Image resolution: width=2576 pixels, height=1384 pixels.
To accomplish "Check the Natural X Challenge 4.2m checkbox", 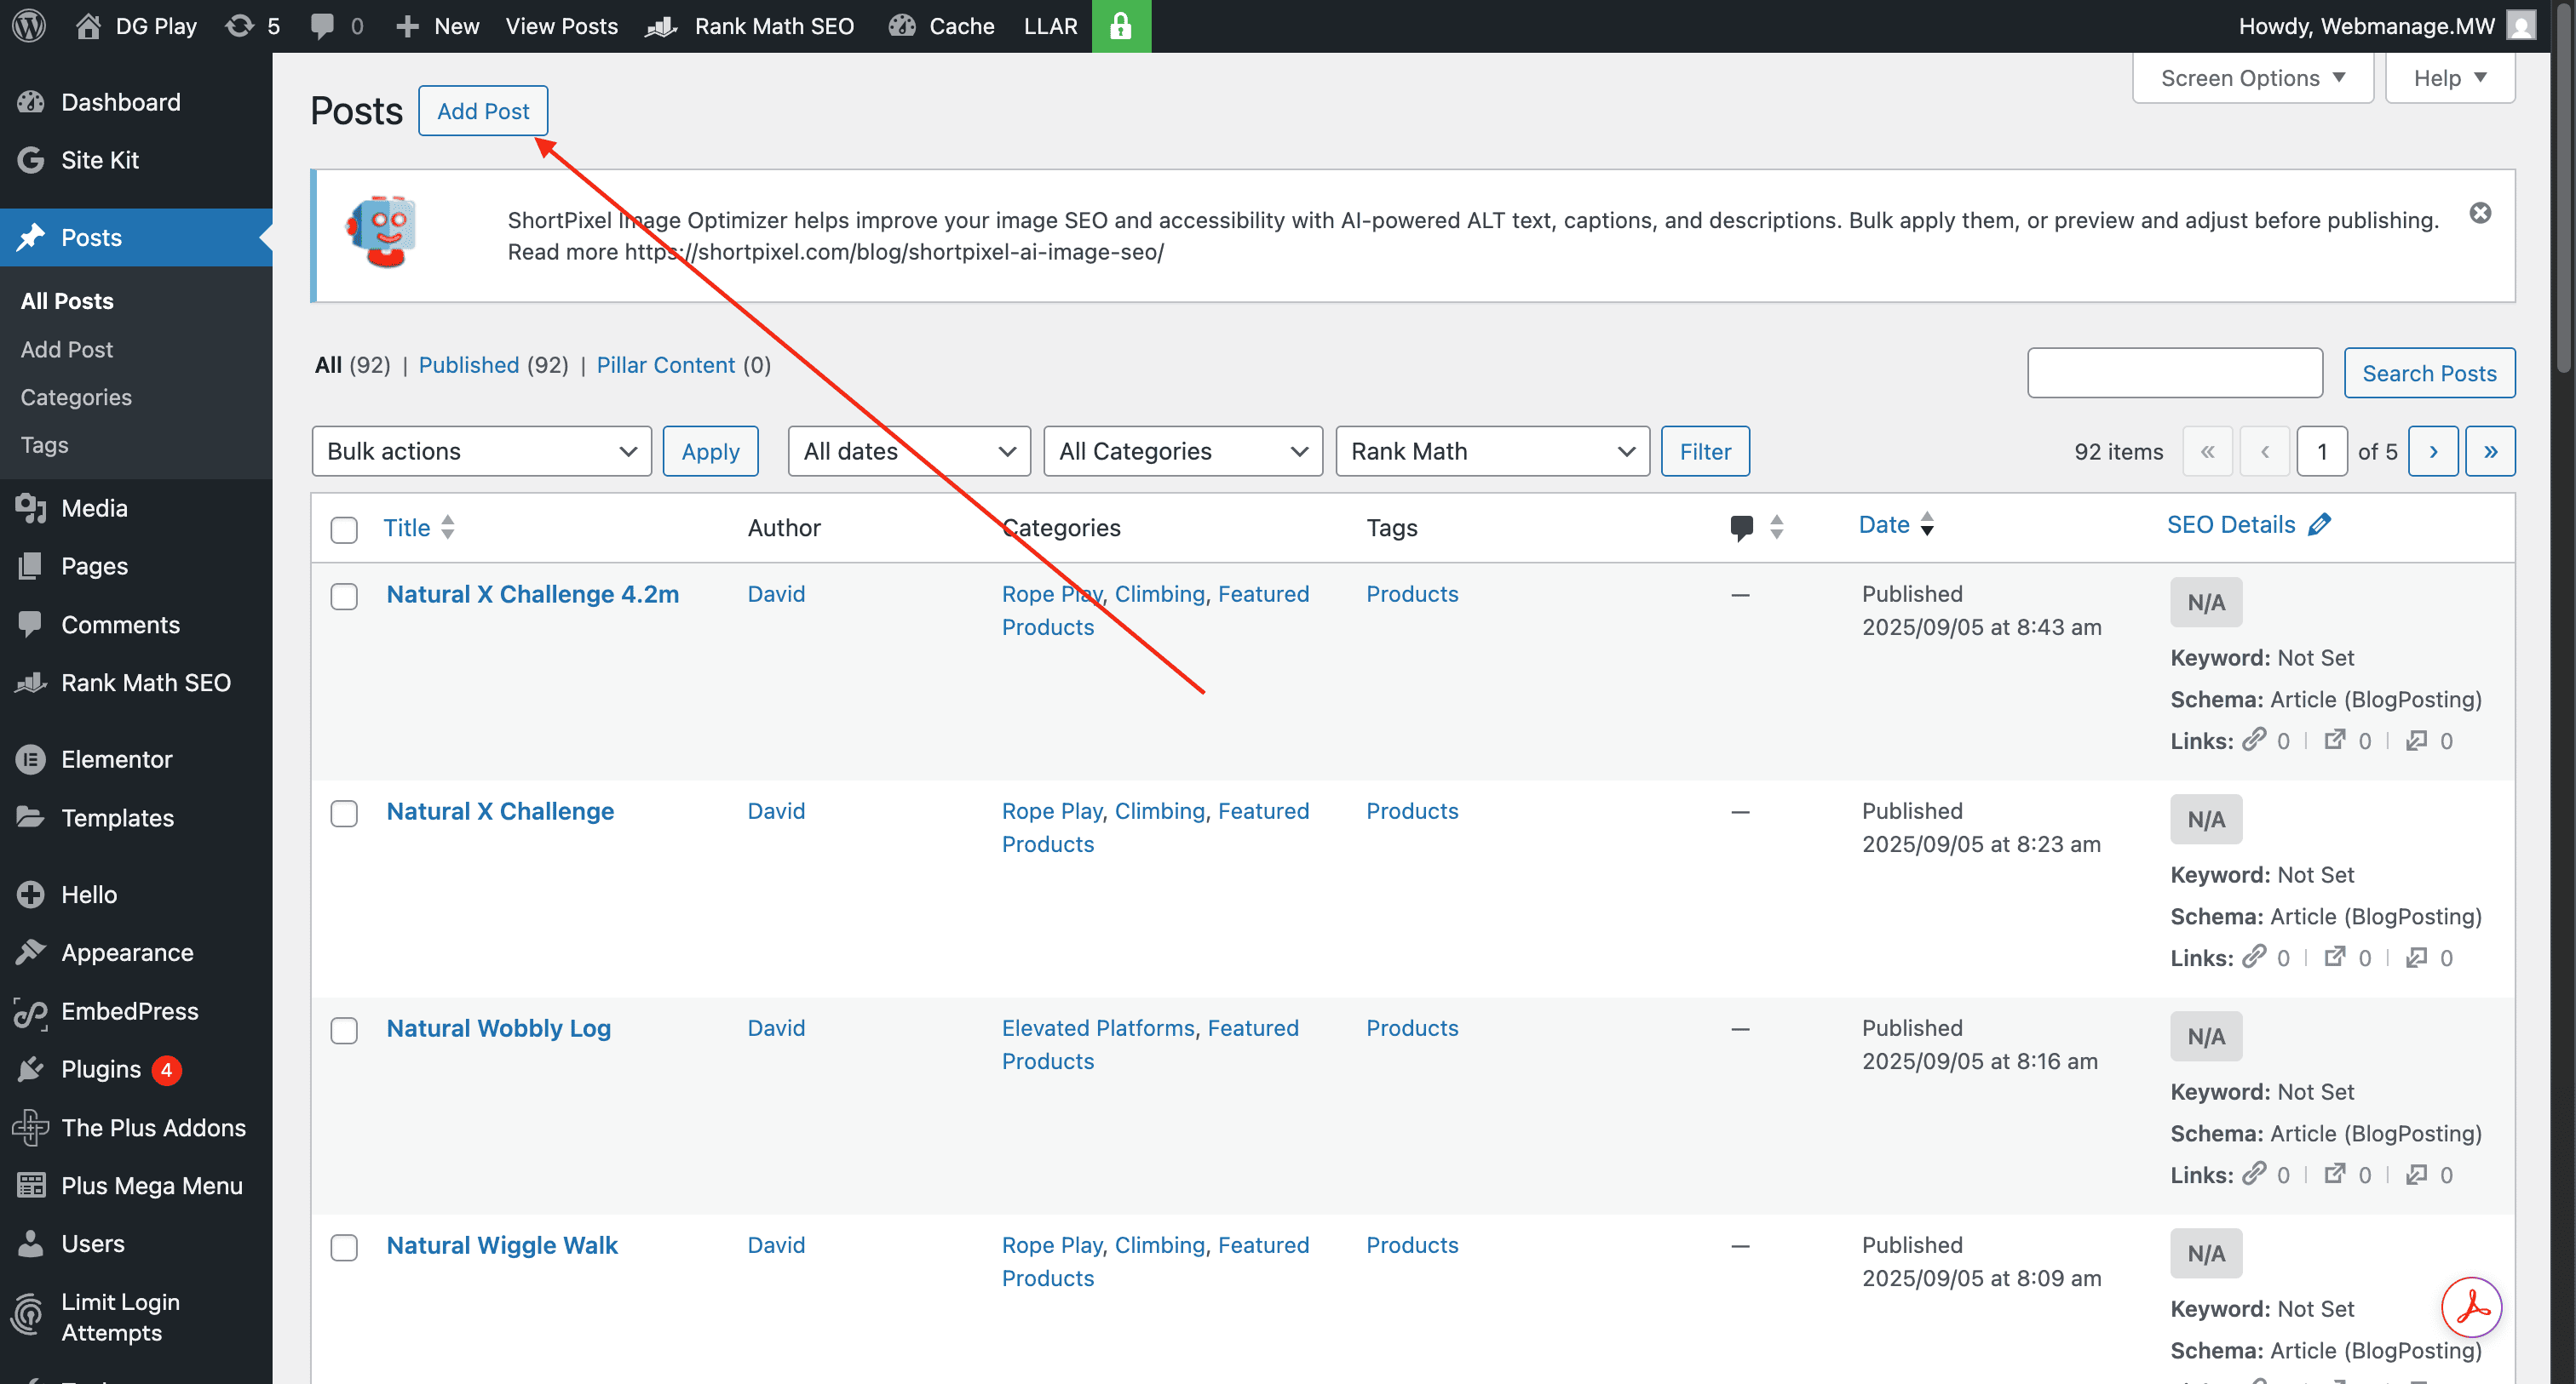I will coord(344,597).
